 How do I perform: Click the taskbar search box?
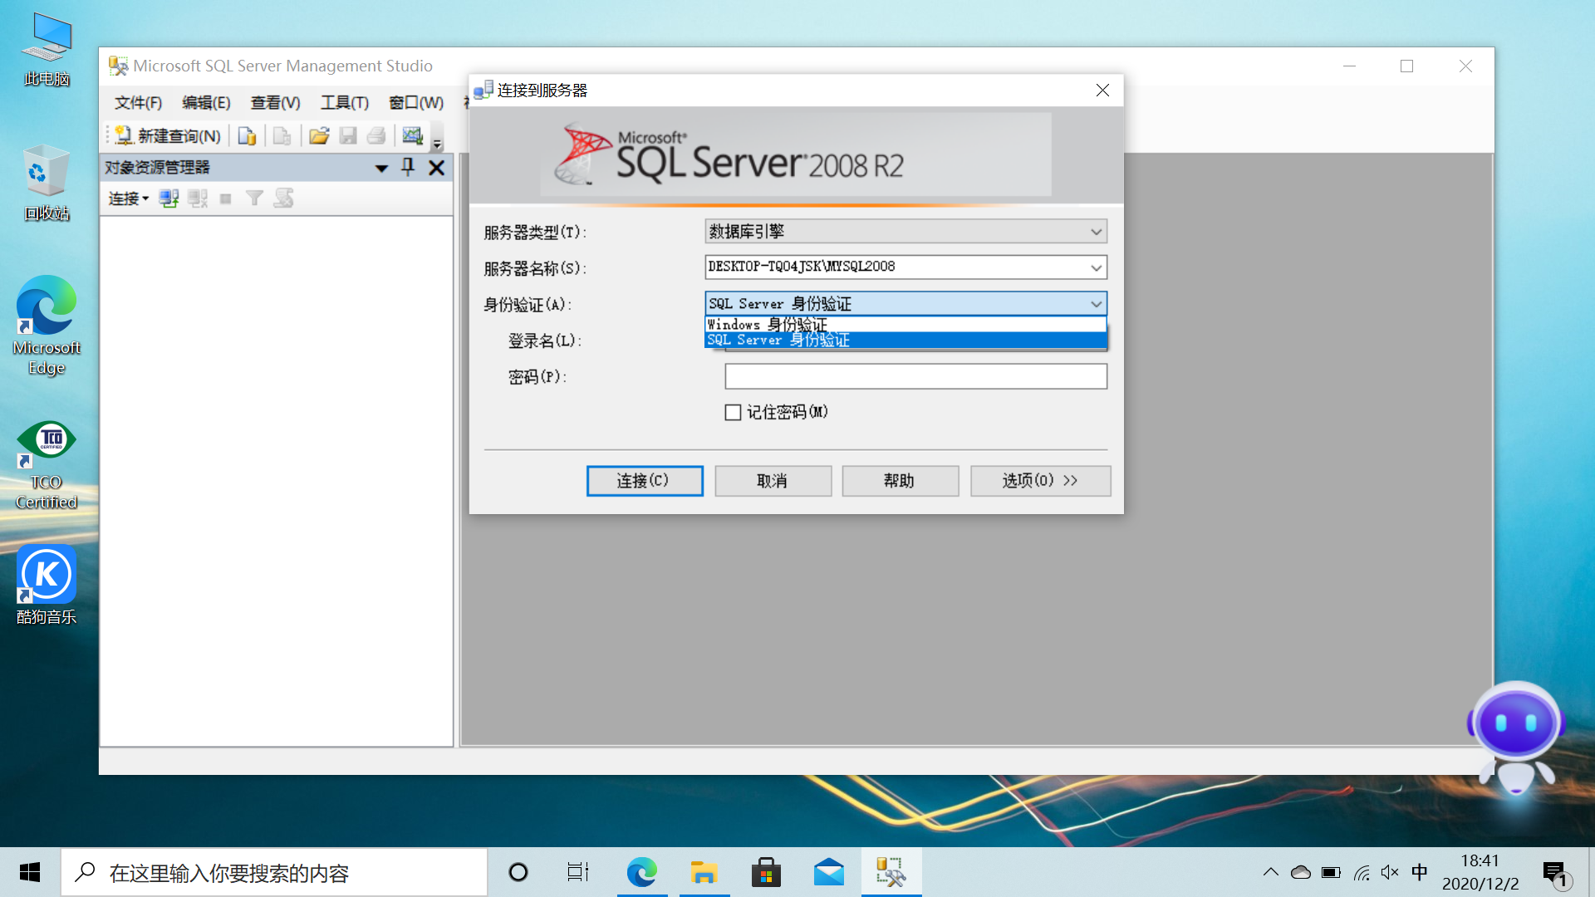(274, 872)
